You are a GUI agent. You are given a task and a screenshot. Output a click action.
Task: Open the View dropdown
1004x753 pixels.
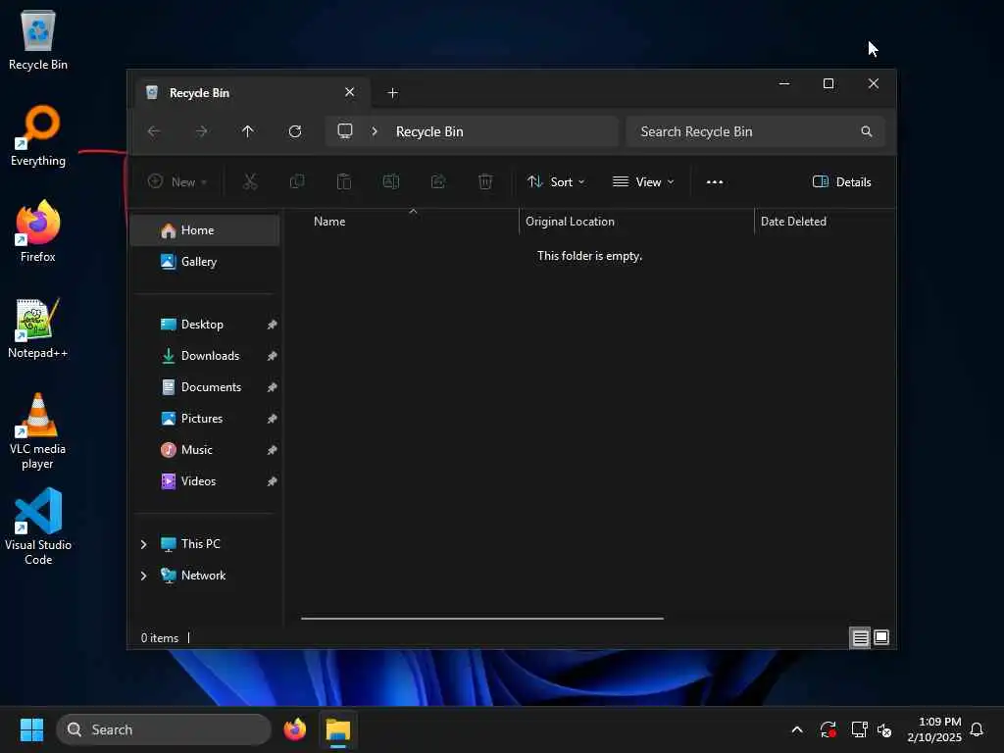(643, 181)
